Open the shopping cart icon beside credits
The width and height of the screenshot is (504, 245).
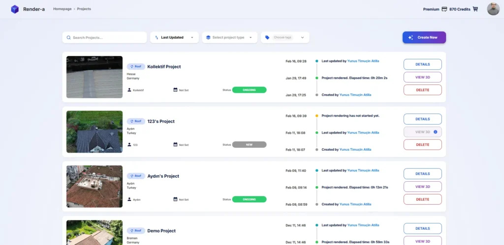pyautogui.click(x=475, y=9)
